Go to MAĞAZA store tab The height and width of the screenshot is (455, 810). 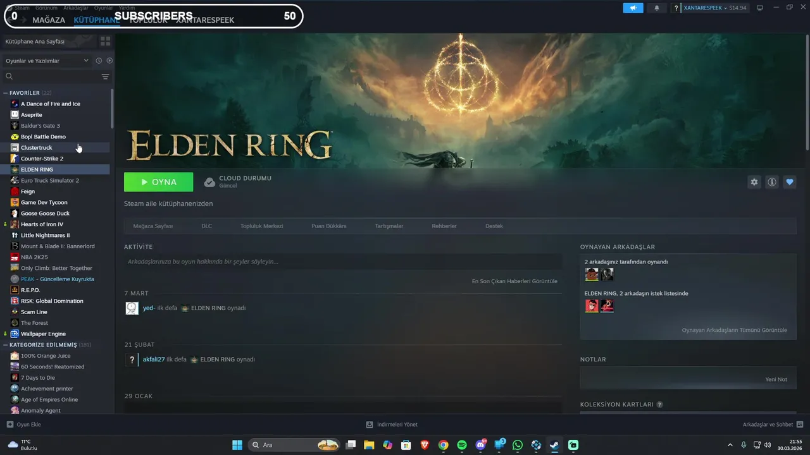[x=49, y=20]
